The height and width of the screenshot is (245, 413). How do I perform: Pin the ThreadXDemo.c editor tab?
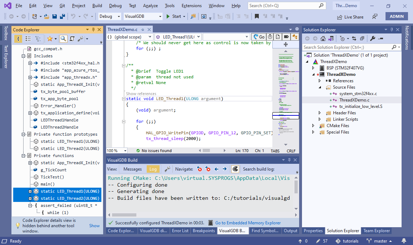(142, 30)
